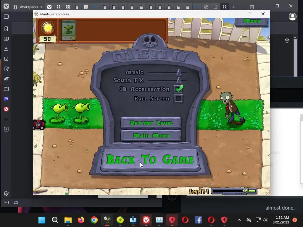Click the page settings gear at right
Viewport: 303px width, 227px height.
287,41
